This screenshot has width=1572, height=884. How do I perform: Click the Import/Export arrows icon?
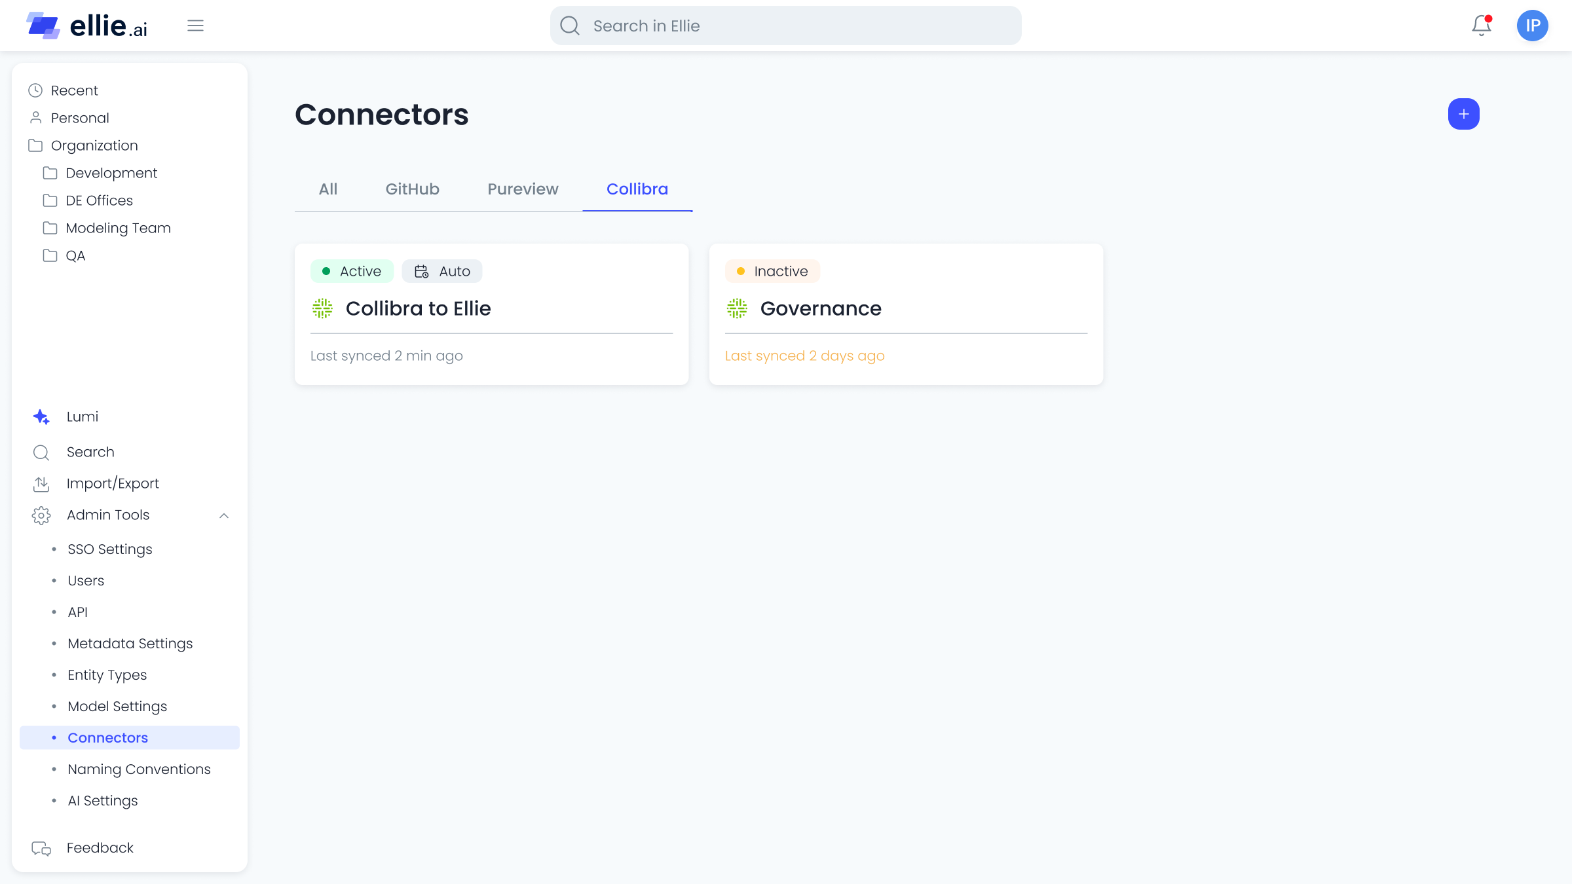tap(41, 483)
